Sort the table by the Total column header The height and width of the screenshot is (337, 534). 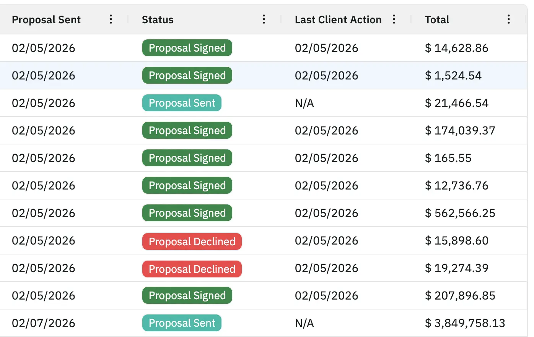(437, 19)
